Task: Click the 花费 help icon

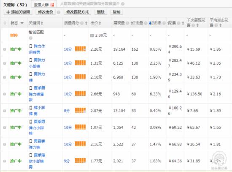Action: [x=178, y=23]
